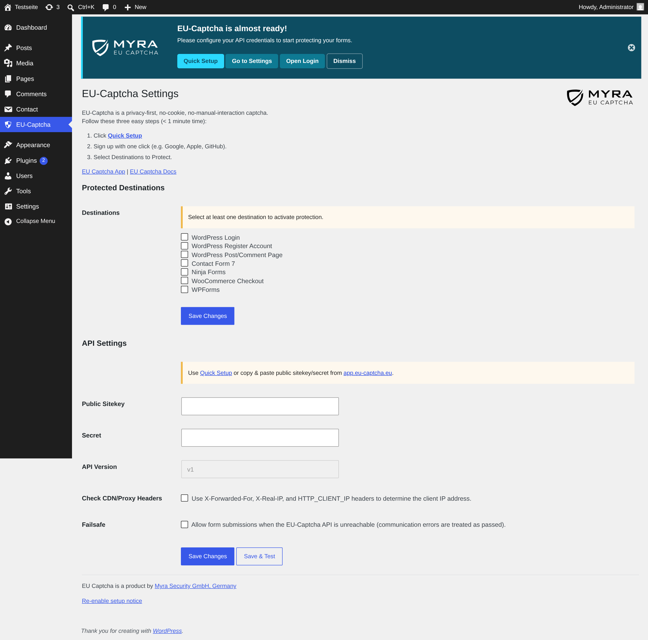Open the comments bubble in admin bar
The height and width of the screenshot is (640, 648).
pyautogui.click(x=106, y=7)
